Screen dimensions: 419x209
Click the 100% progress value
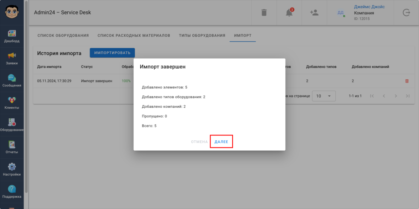tap(126, 81)
